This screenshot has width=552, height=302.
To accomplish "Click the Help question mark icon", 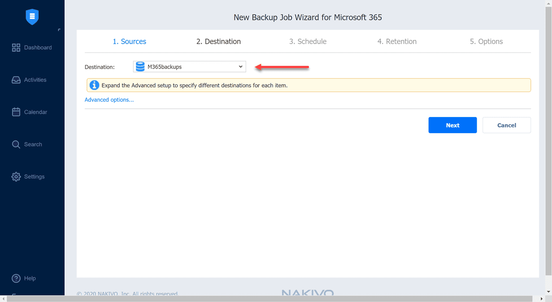I will coord(15,278).
